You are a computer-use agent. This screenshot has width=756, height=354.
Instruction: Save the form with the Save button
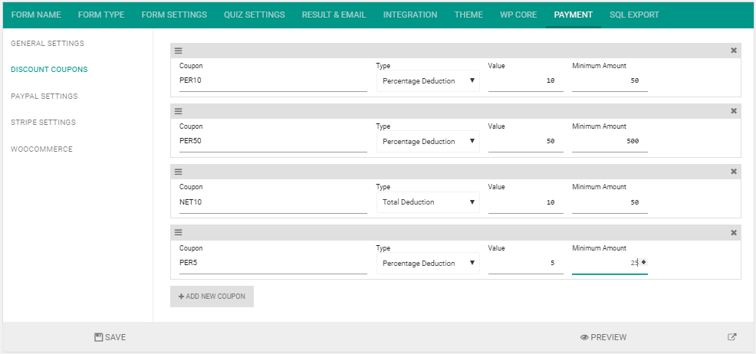coord(110,337)
